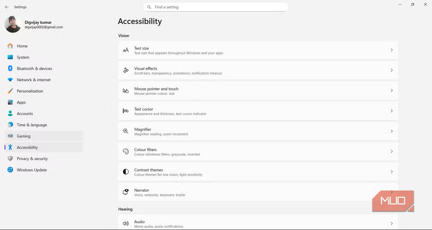
Task: Open the Gaming settings section
Action: coord(23,136)
